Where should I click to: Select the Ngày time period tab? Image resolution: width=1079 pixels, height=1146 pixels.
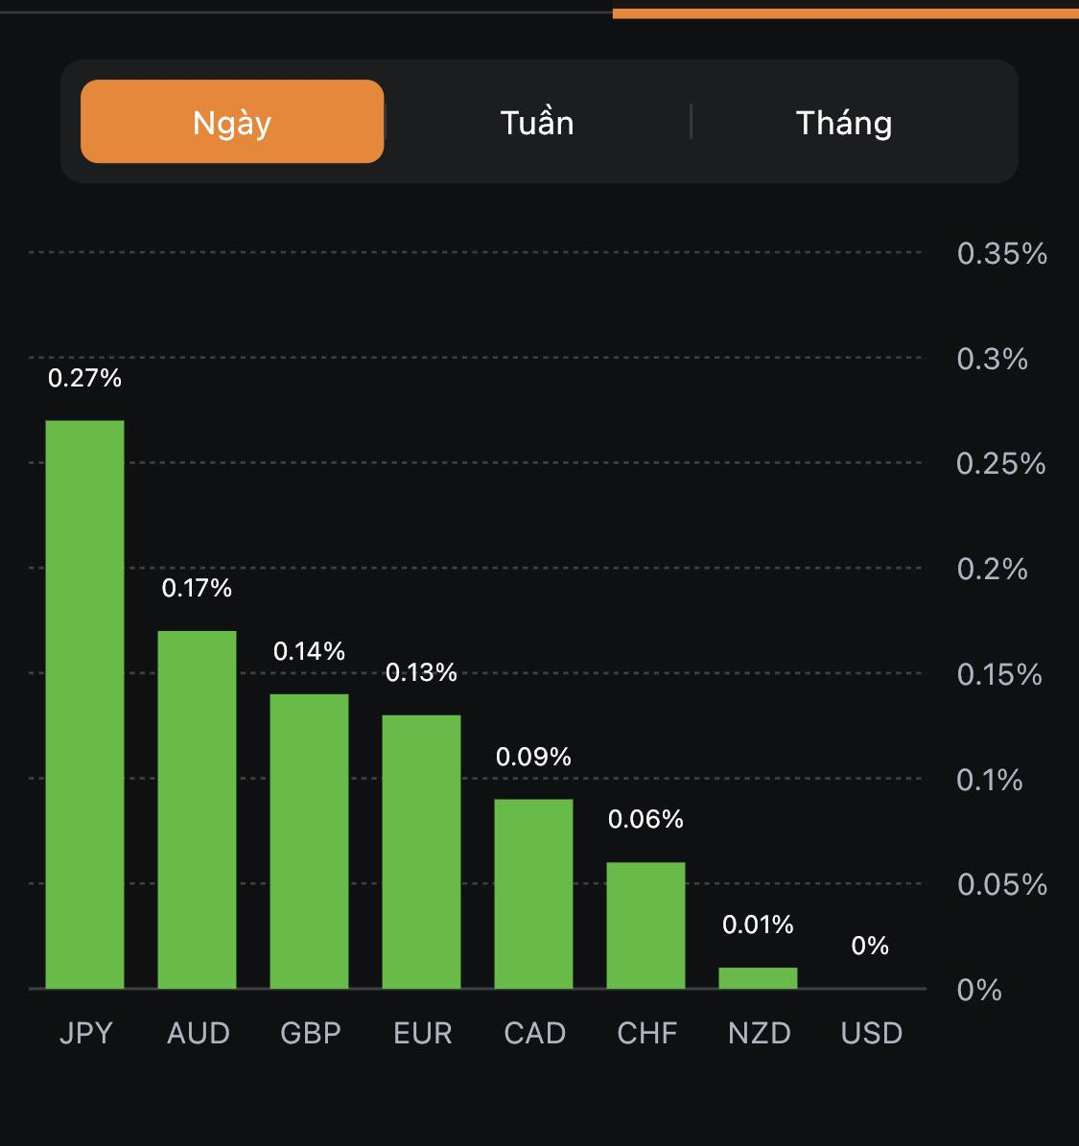pyautogui.click(x=232, y=122)
